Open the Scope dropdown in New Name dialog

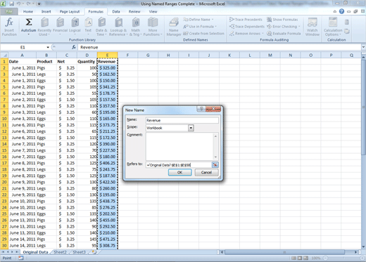(x=191, y=128)
